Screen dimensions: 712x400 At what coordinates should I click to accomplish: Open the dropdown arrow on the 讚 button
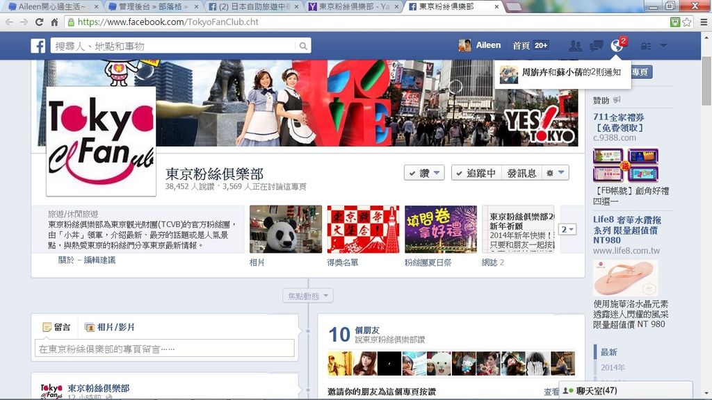(x=437, y=173)
